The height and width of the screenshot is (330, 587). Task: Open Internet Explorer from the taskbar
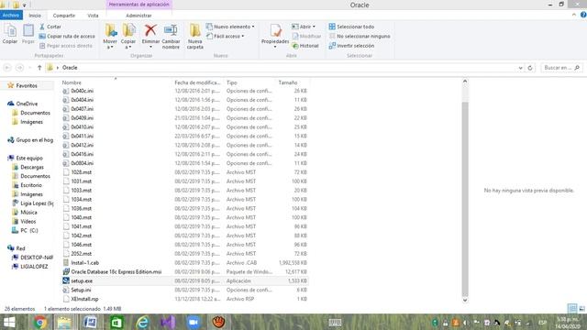142,322
